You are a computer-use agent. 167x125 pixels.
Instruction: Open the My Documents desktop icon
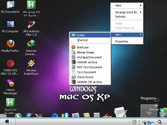[x=10, y=5]
